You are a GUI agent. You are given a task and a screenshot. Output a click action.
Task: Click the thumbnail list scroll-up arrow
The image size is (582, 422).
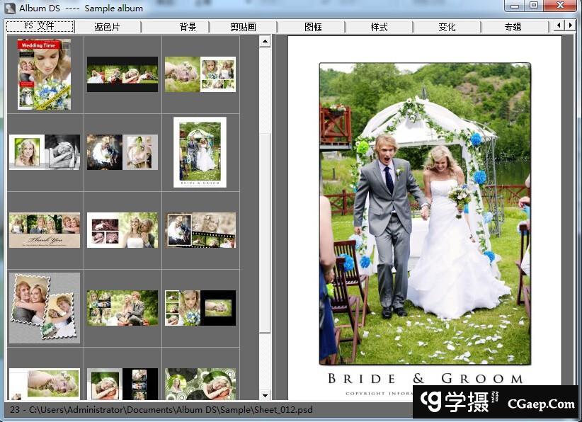(x=265, y=41)
